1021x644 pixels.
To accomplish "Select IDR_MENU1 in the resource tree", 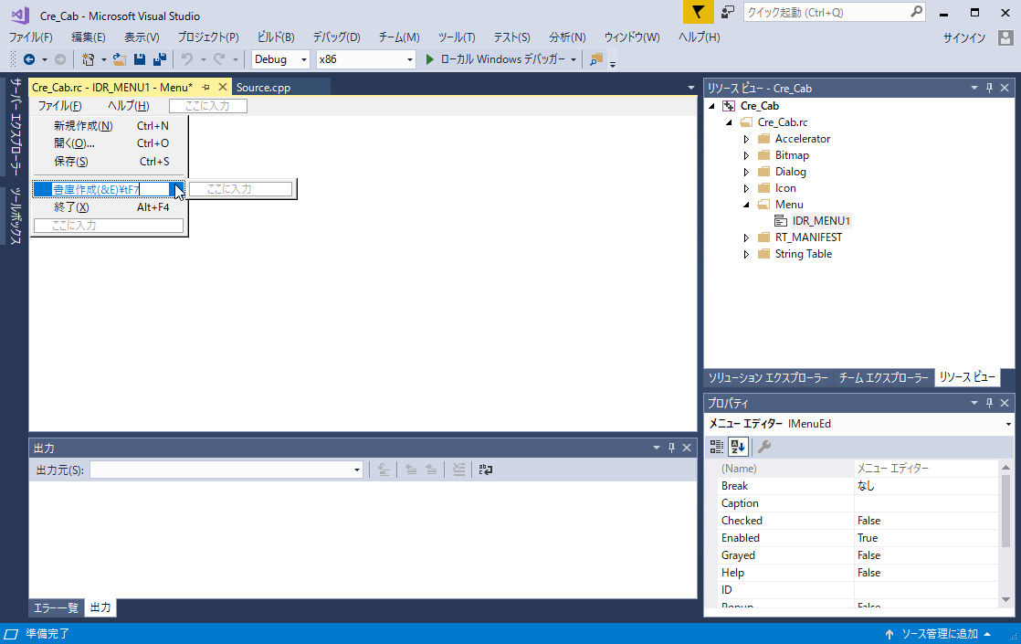I will tap(820, 221).
